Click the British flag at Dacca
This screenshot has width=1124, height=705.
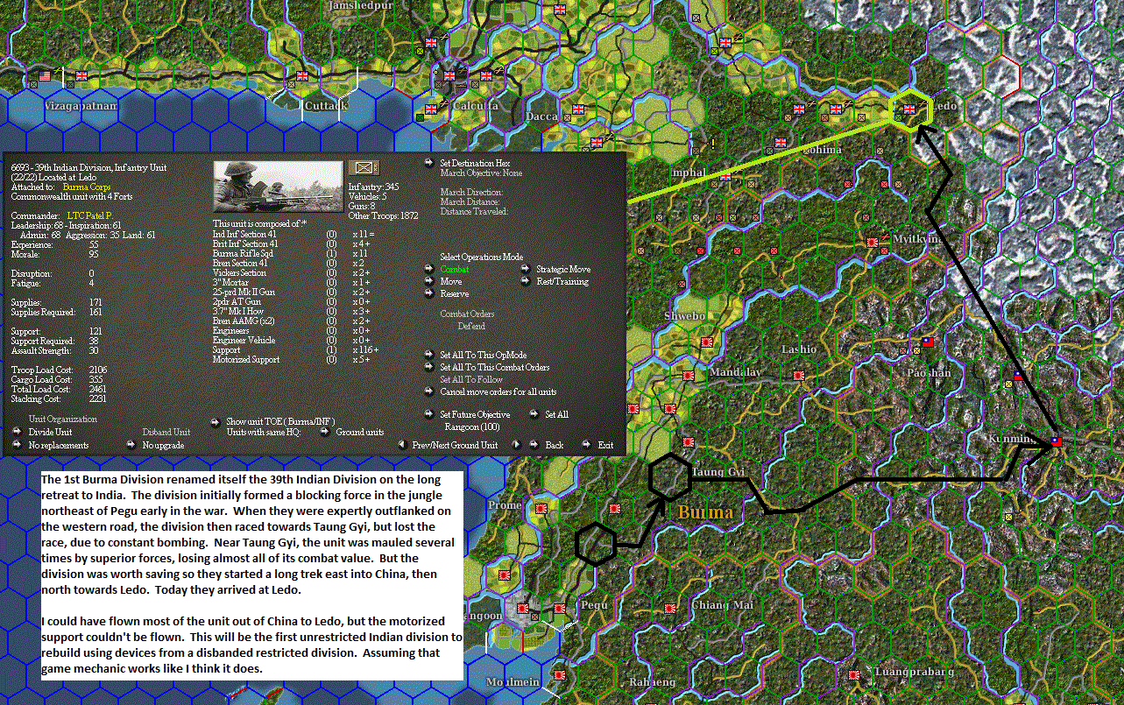pos(577,109)
